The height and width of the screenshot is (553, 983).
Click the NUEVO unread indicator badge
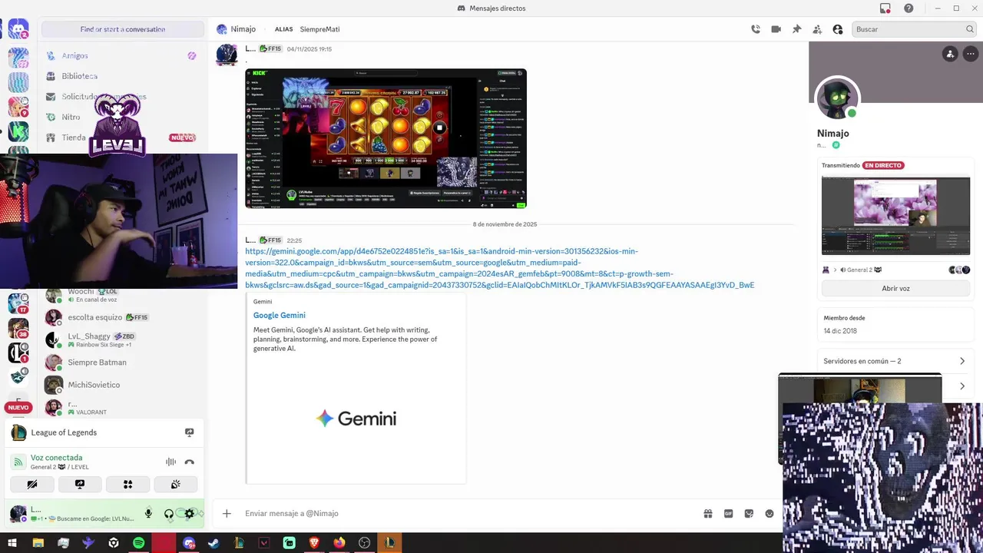[x=18, y=407]
